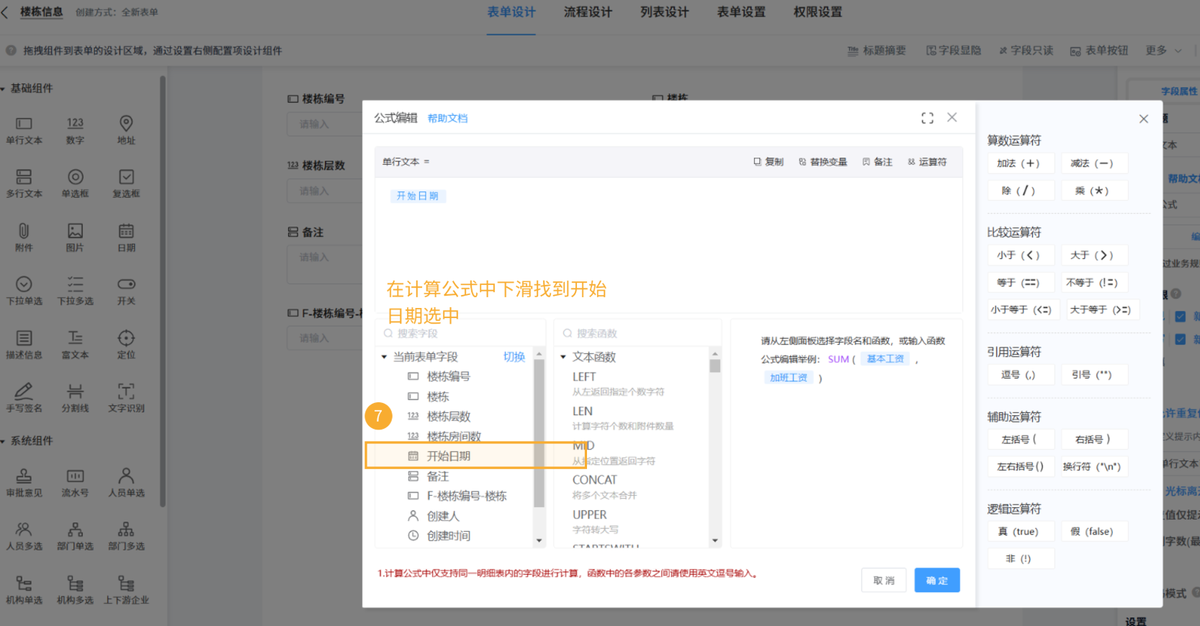The width and height of the screenshot is (1200, 626).
Task: Click the 搜索函数 search box
Action: click(x=637, y=333)
